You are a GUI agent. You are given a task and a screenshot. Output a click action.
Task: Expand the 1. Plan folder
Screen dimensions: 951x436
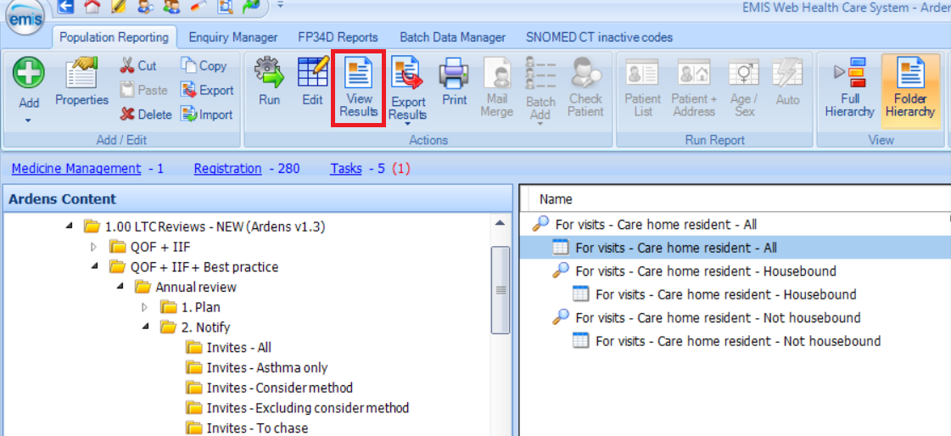click(144, 307)
